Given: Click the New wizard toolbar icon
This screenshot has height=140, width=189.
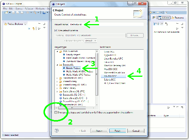Looking at the screenshot, I should pyautogui.click(x=6, y=12).
